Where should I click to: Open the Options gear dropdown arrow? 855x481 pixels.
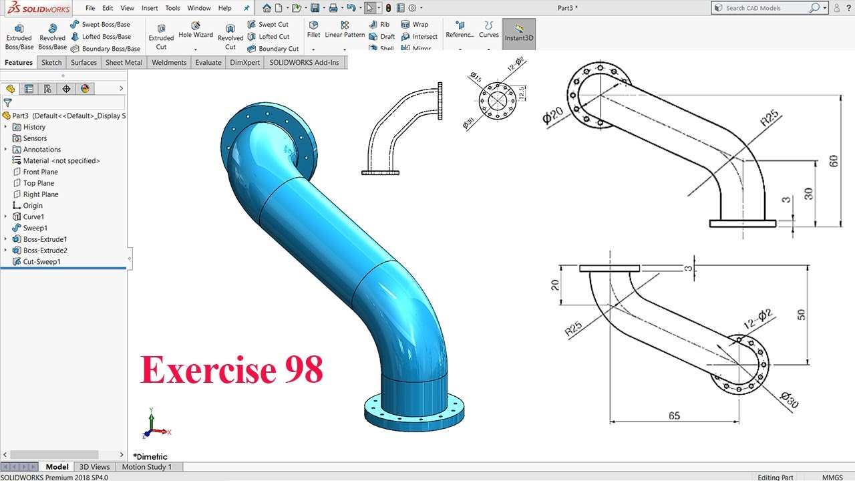(x=421, y=8)
